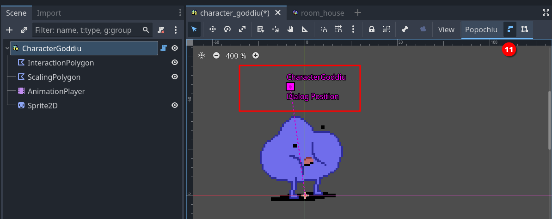Click Popochiu baseline tool icon
This screenshot has height=219, width=552.
pos(510,30)
